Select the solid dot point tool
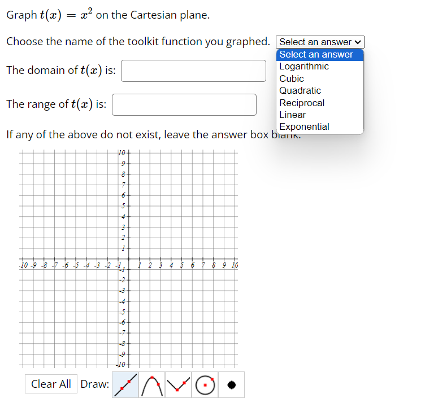This screenshot has height=407, width=425. pyautogui.click(x=232, y=385)
